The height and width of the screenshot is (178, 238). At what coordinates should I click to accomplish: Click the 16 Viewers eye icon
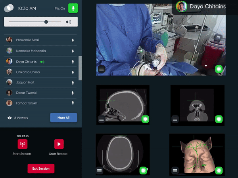coord(10,118)
